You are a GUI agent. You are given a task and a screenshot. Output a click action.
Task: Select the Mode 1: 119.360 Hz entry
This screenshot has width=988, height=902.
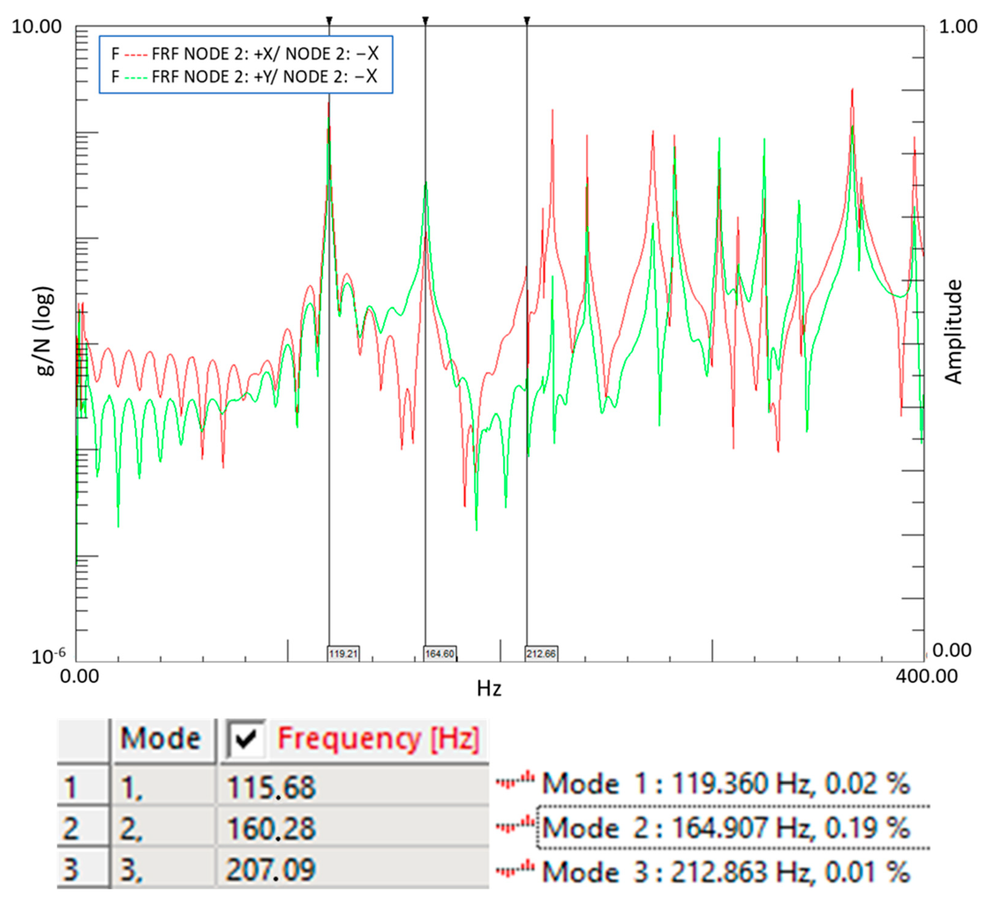tap(725, 783)
